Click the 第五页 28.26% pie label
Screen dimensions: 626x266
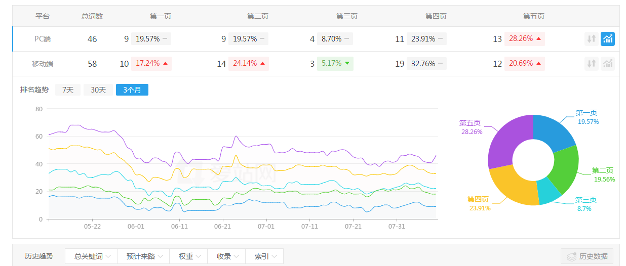471,127
